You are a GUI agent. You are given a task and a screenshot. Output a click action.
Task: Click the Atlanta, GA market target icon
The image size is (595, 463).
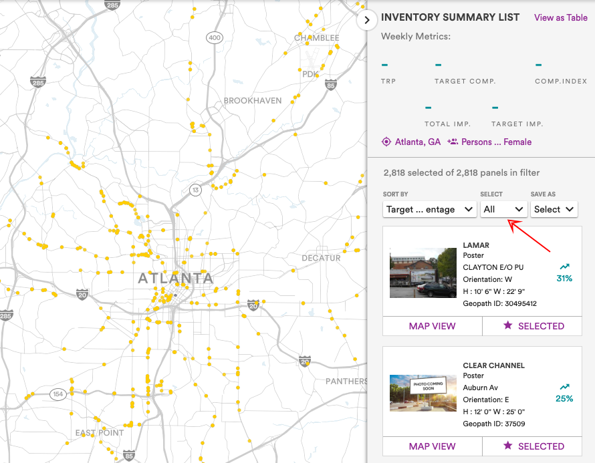click(x=386, y=142)
